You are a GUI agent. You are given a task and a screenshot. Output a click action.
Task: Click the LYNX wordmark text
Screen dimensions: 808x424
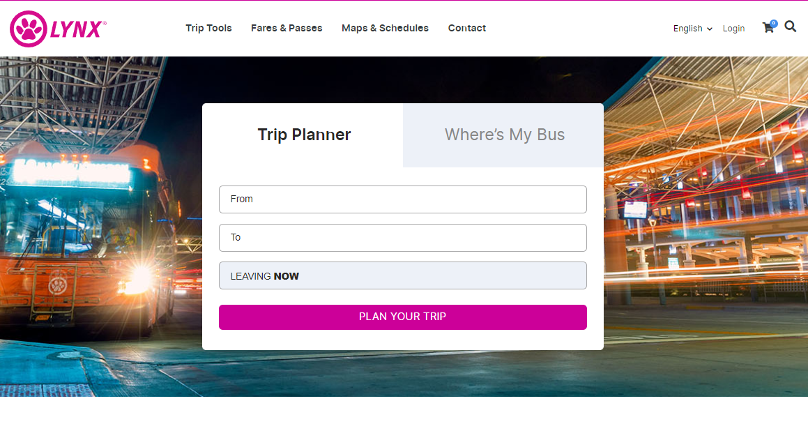pyautogui.click(x=77, y=29)
